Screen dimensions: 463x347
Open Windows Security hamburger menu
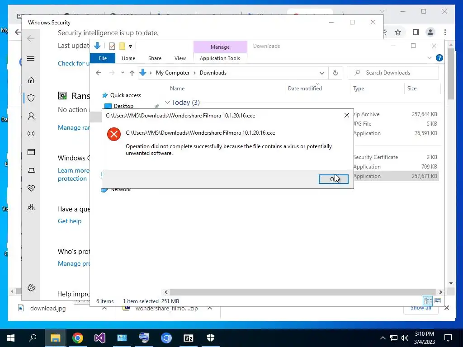(31, 58)
